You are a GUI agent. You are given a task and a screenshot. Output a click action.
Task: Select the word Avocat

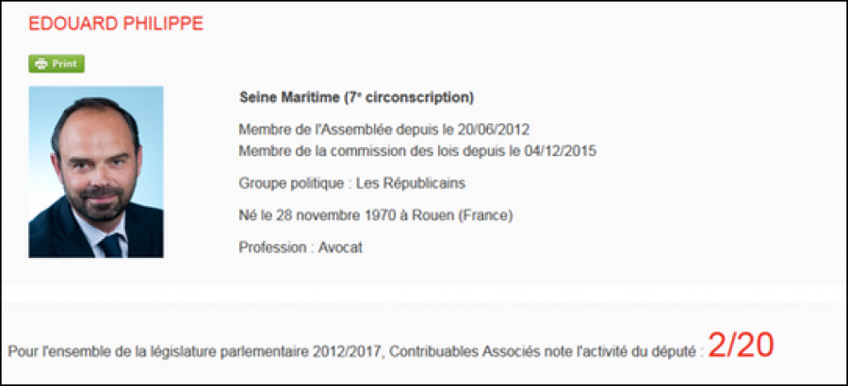click(x=340, y=249)
